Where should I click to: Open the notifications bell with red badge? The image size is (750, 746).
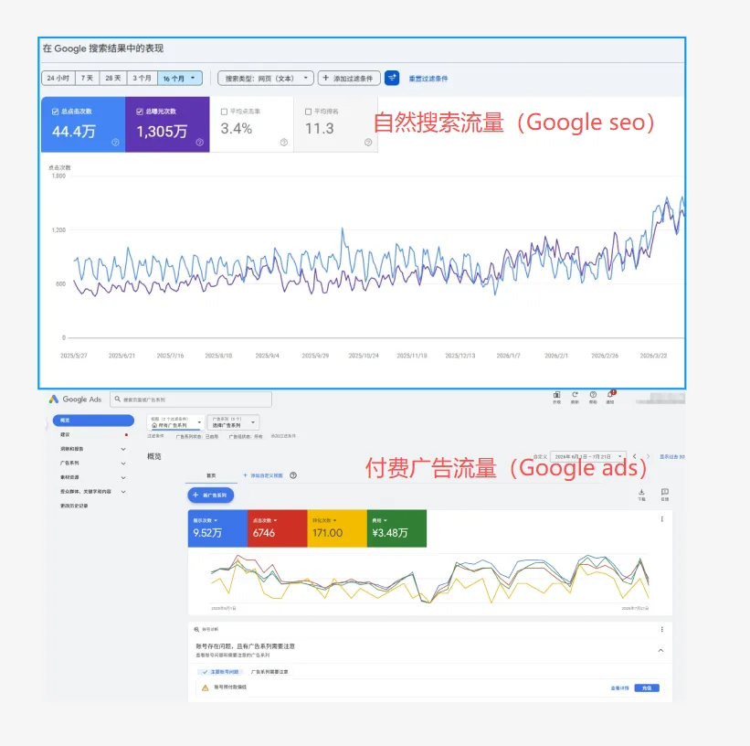click(x=611, y=395)
